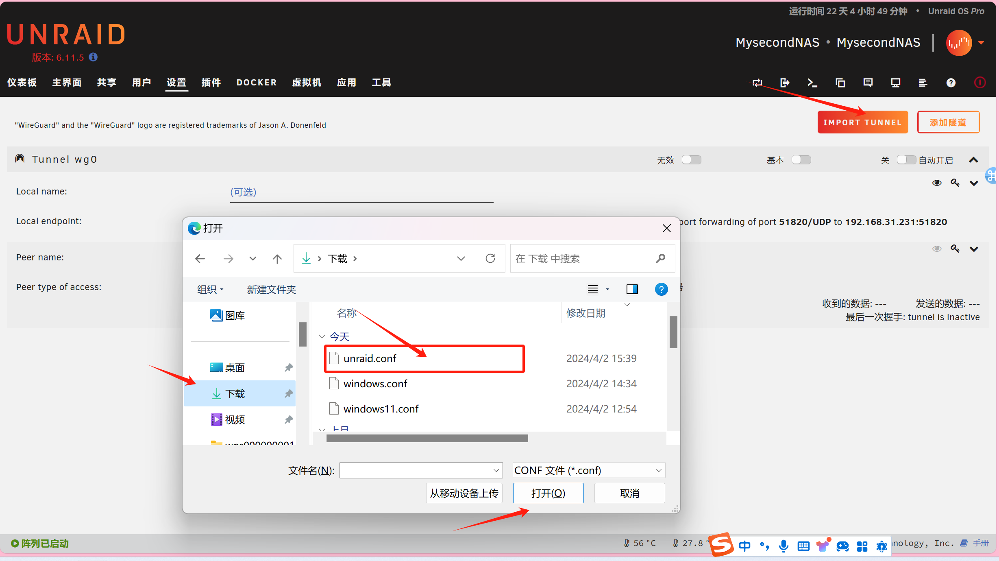The width and height of the screenshot is (999, 561).
Task: Click the log out icon in header toolbar
Action: point(785,83)
